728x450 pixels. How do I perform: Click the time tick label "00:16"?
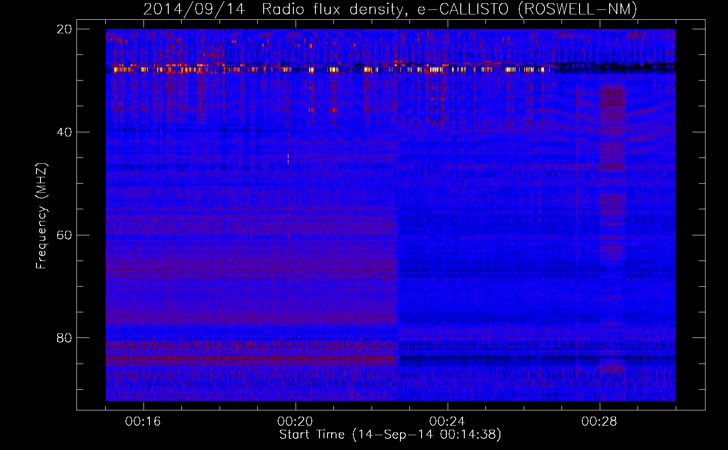pyautogui.click(x=143, y=422)
